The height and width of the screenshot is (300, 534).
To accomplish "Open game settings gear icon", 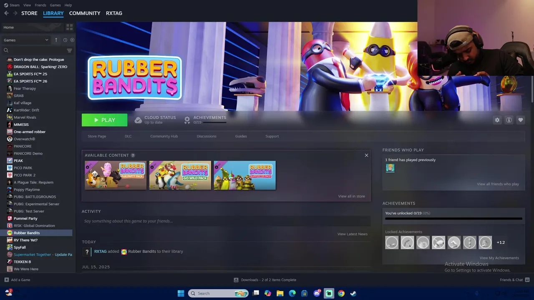I will (497, 120).
